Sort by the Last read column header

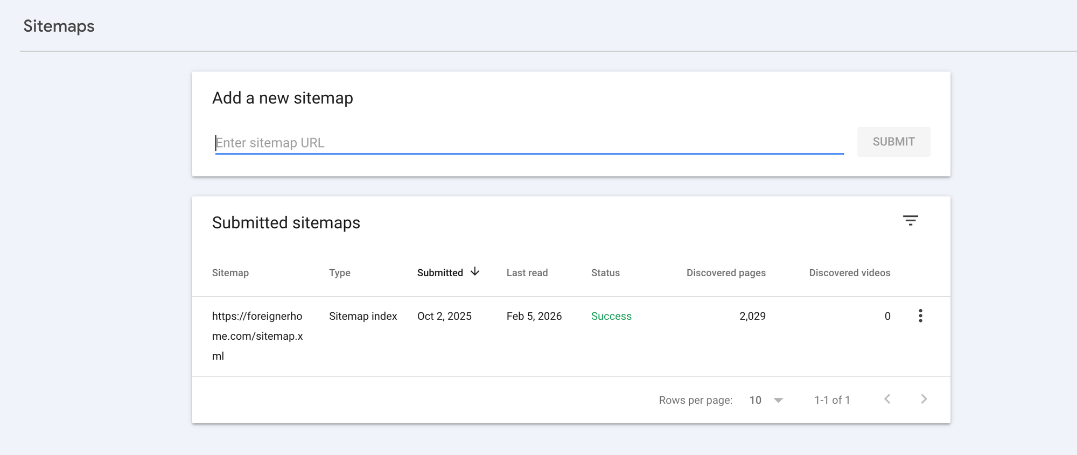coord(527,273)
